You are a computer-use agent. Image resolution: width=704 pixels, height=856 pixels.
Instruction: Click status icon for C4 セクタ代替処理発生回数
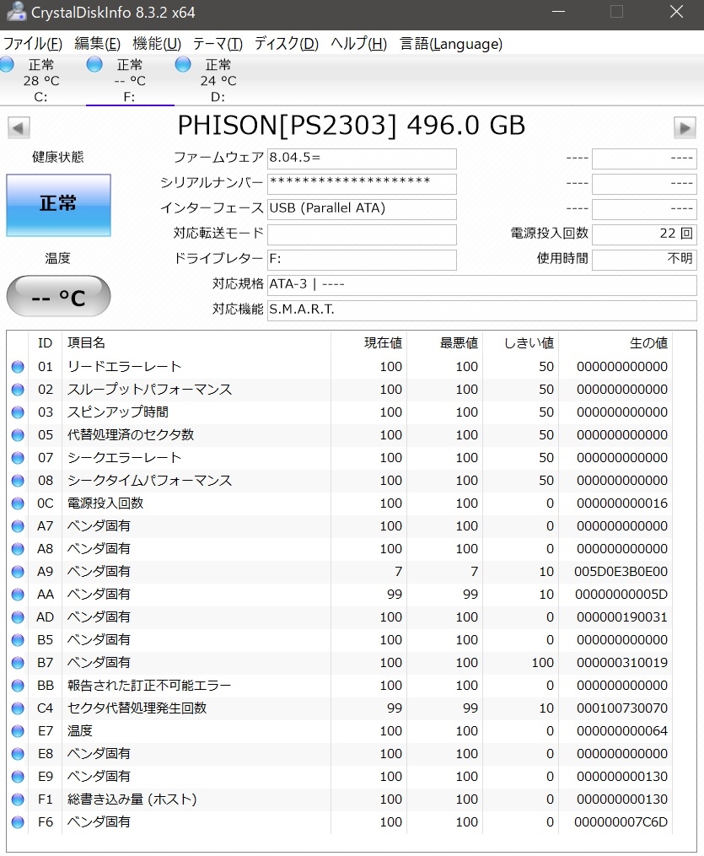(x=18, y=708)
